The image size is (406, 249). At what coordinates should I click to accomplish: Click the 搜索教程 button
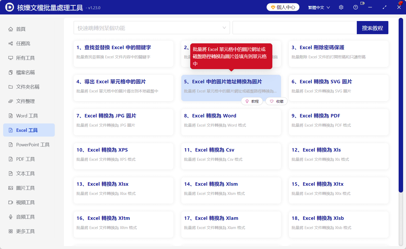[x=373, y=28]
